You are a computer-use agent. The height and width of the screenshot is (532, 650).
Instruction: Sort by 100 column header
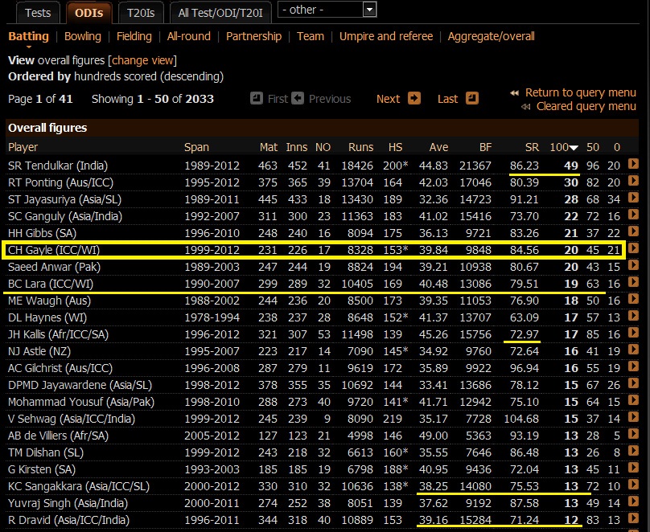(x=563, y=147)
